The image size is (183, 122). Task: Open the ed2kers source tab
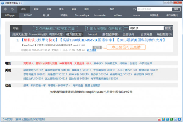(x=118, y=15)
